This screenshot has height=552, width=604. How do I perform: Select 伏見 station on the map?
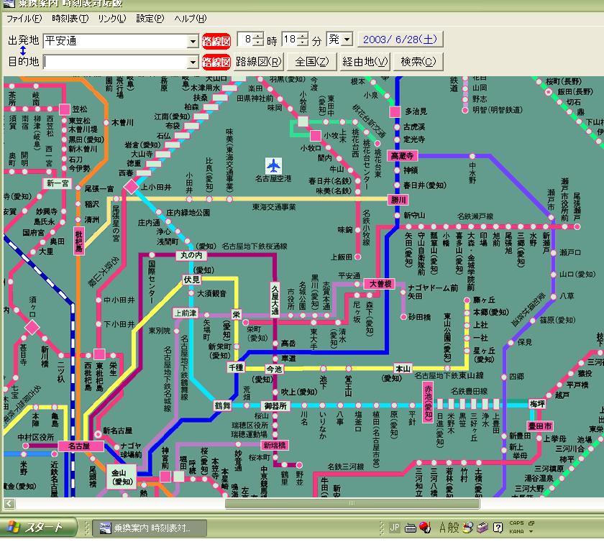click(x=191, y=280)
